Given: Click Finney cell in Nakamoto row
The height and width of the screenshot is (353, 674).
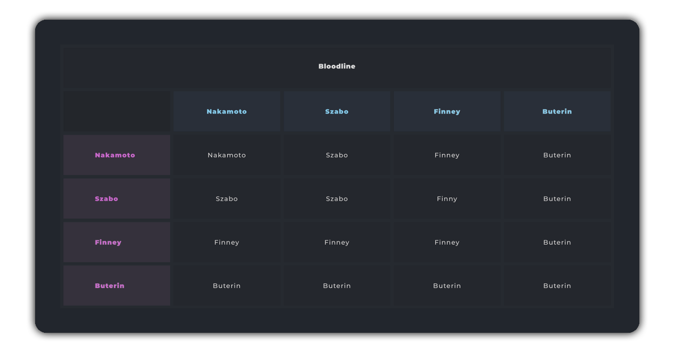Looking at the screenshot, I should click(447, 155).
